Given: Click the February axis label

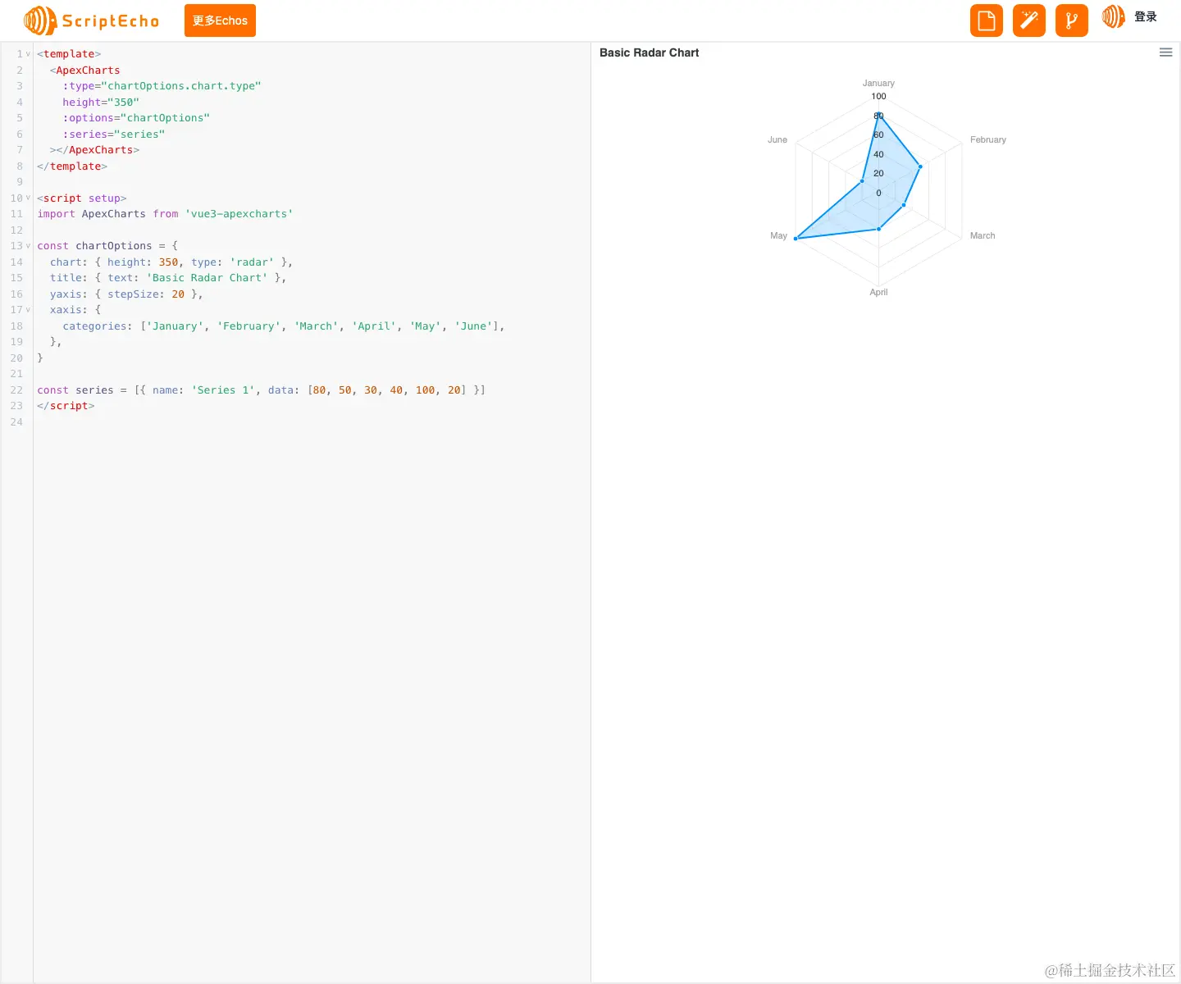Looking at the screenshot, I should 988,139.
